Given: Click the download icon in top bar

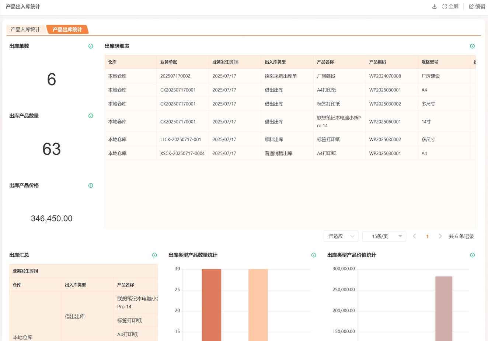Looking at the screenshot, I should point(434,7).
